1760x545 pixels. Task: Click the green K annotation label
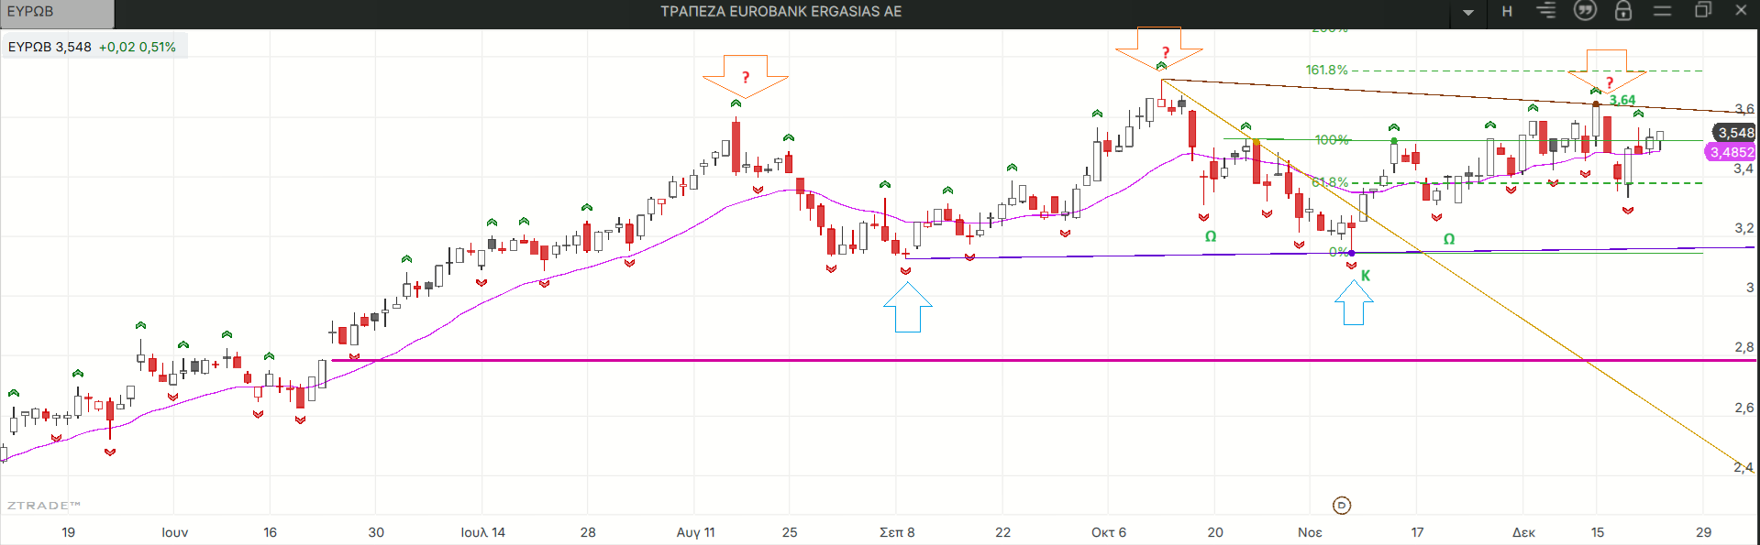[x=1366, y=276]
